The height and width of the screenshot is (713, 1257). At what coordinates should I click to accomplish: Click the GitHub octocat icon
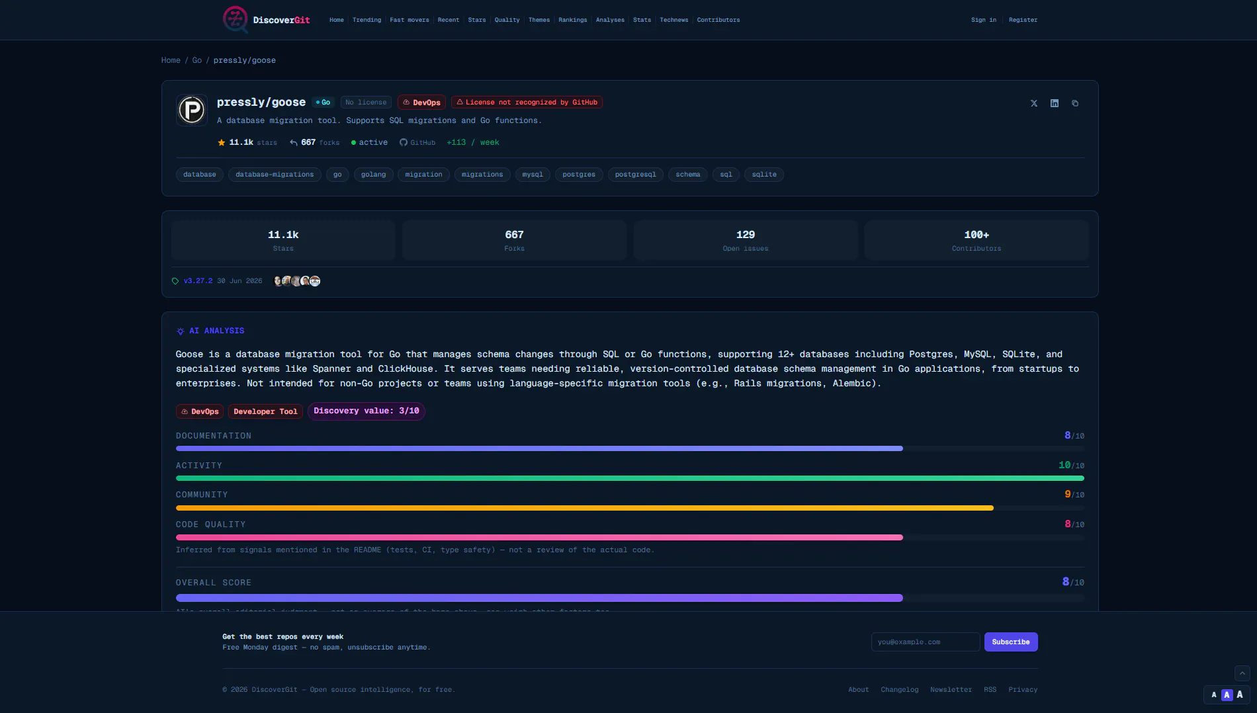tap(404, 142)
